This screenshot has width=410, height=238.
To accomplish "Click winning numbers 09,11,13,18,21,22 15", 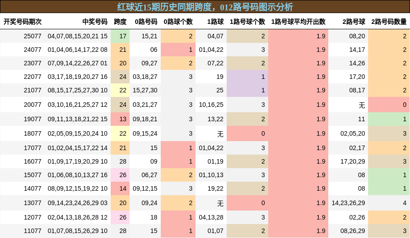I will click(x=77, y=119).
